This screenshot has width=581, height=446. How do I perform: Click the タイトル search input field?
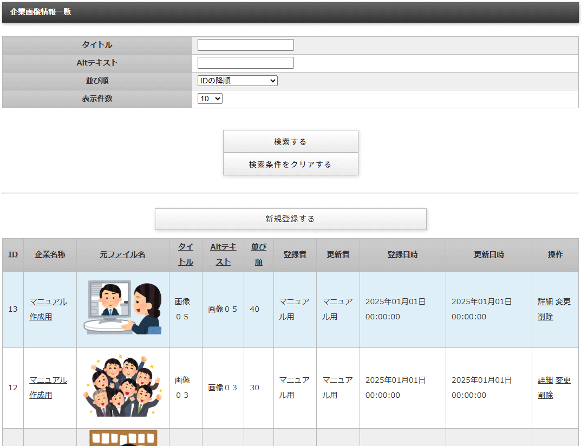click(245, 45)
